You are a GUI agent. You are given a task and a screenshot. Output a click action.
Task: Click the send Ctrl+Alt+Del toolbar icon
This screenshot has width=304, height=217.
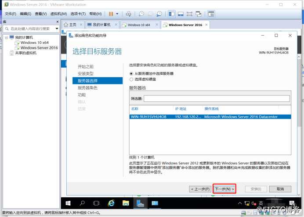coord(128,14)
